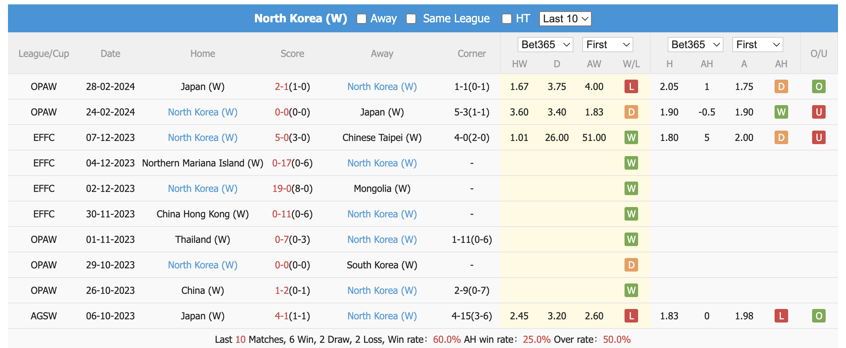Click W result badge for 07-12-2023 match
Screen dimensions: 846x348
pos(631,137)
